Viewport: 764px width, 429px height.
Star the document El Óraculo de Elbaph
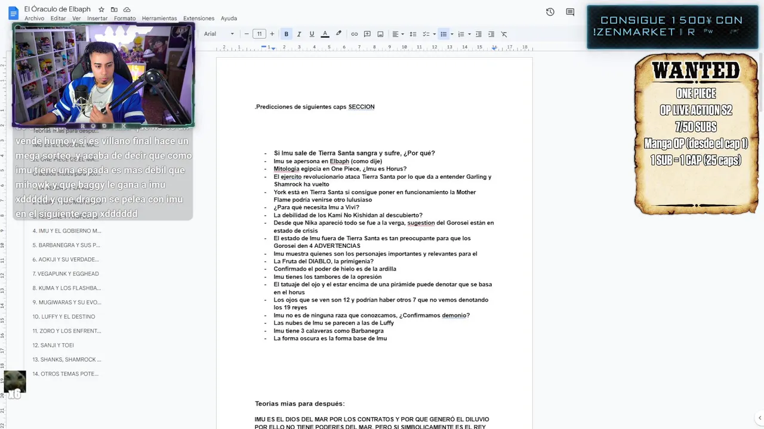pos(101,10)
